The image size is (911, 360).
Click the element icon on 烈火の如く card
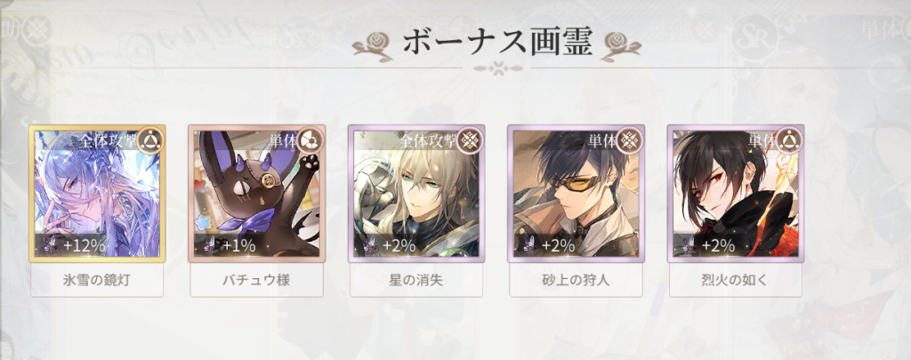click(x=790, y=140)
